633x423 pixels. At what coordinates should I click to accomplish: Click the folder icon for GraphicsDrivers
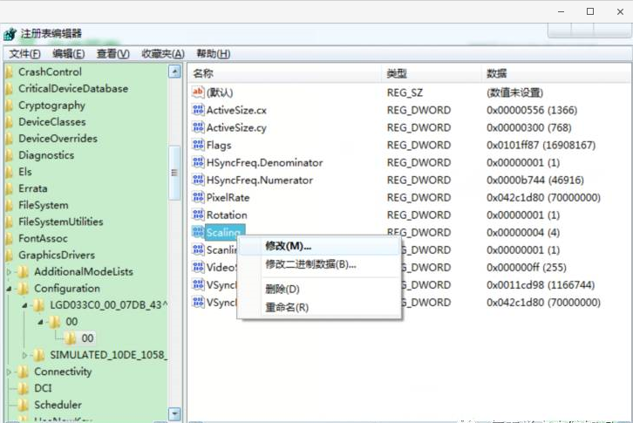pyautogui.click(x=10, y=256)
